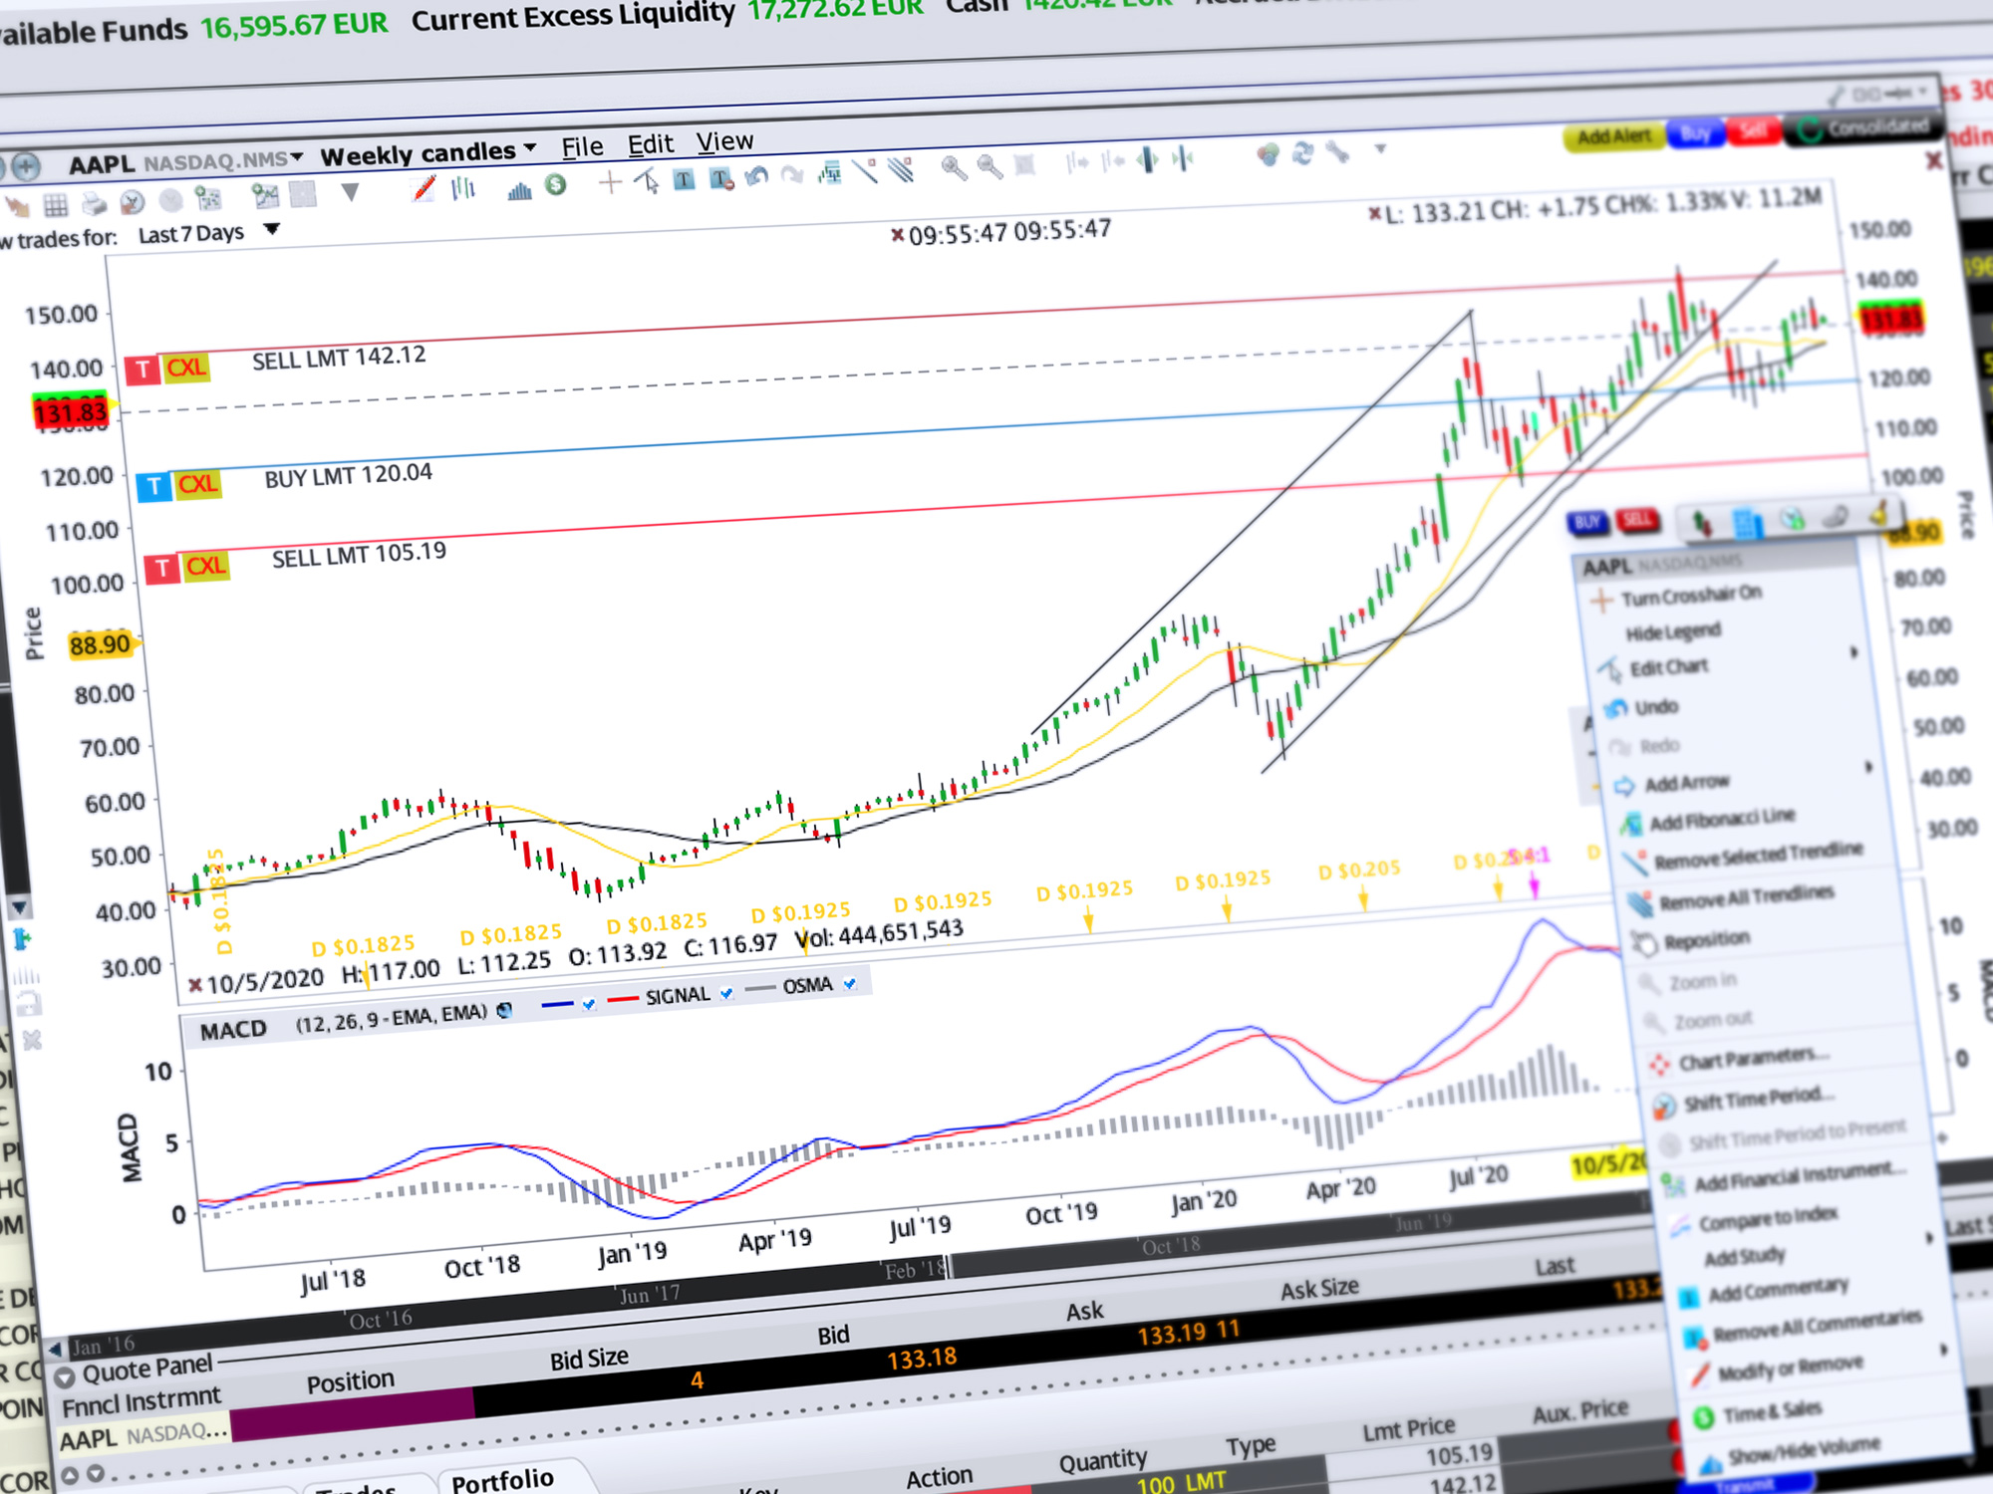
Task: Click the yellow Add Alert button
Action: (1614, 136)
